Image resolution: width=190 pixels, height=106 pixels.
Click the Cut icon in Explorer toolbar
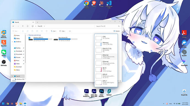tap(23, 31)
